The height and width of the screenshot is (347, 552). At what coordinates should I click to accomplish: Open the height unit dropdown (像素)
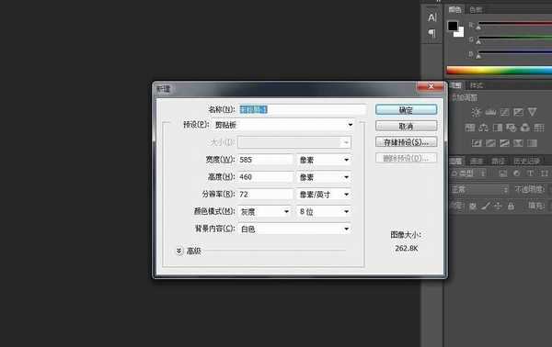tap(324, 177)
